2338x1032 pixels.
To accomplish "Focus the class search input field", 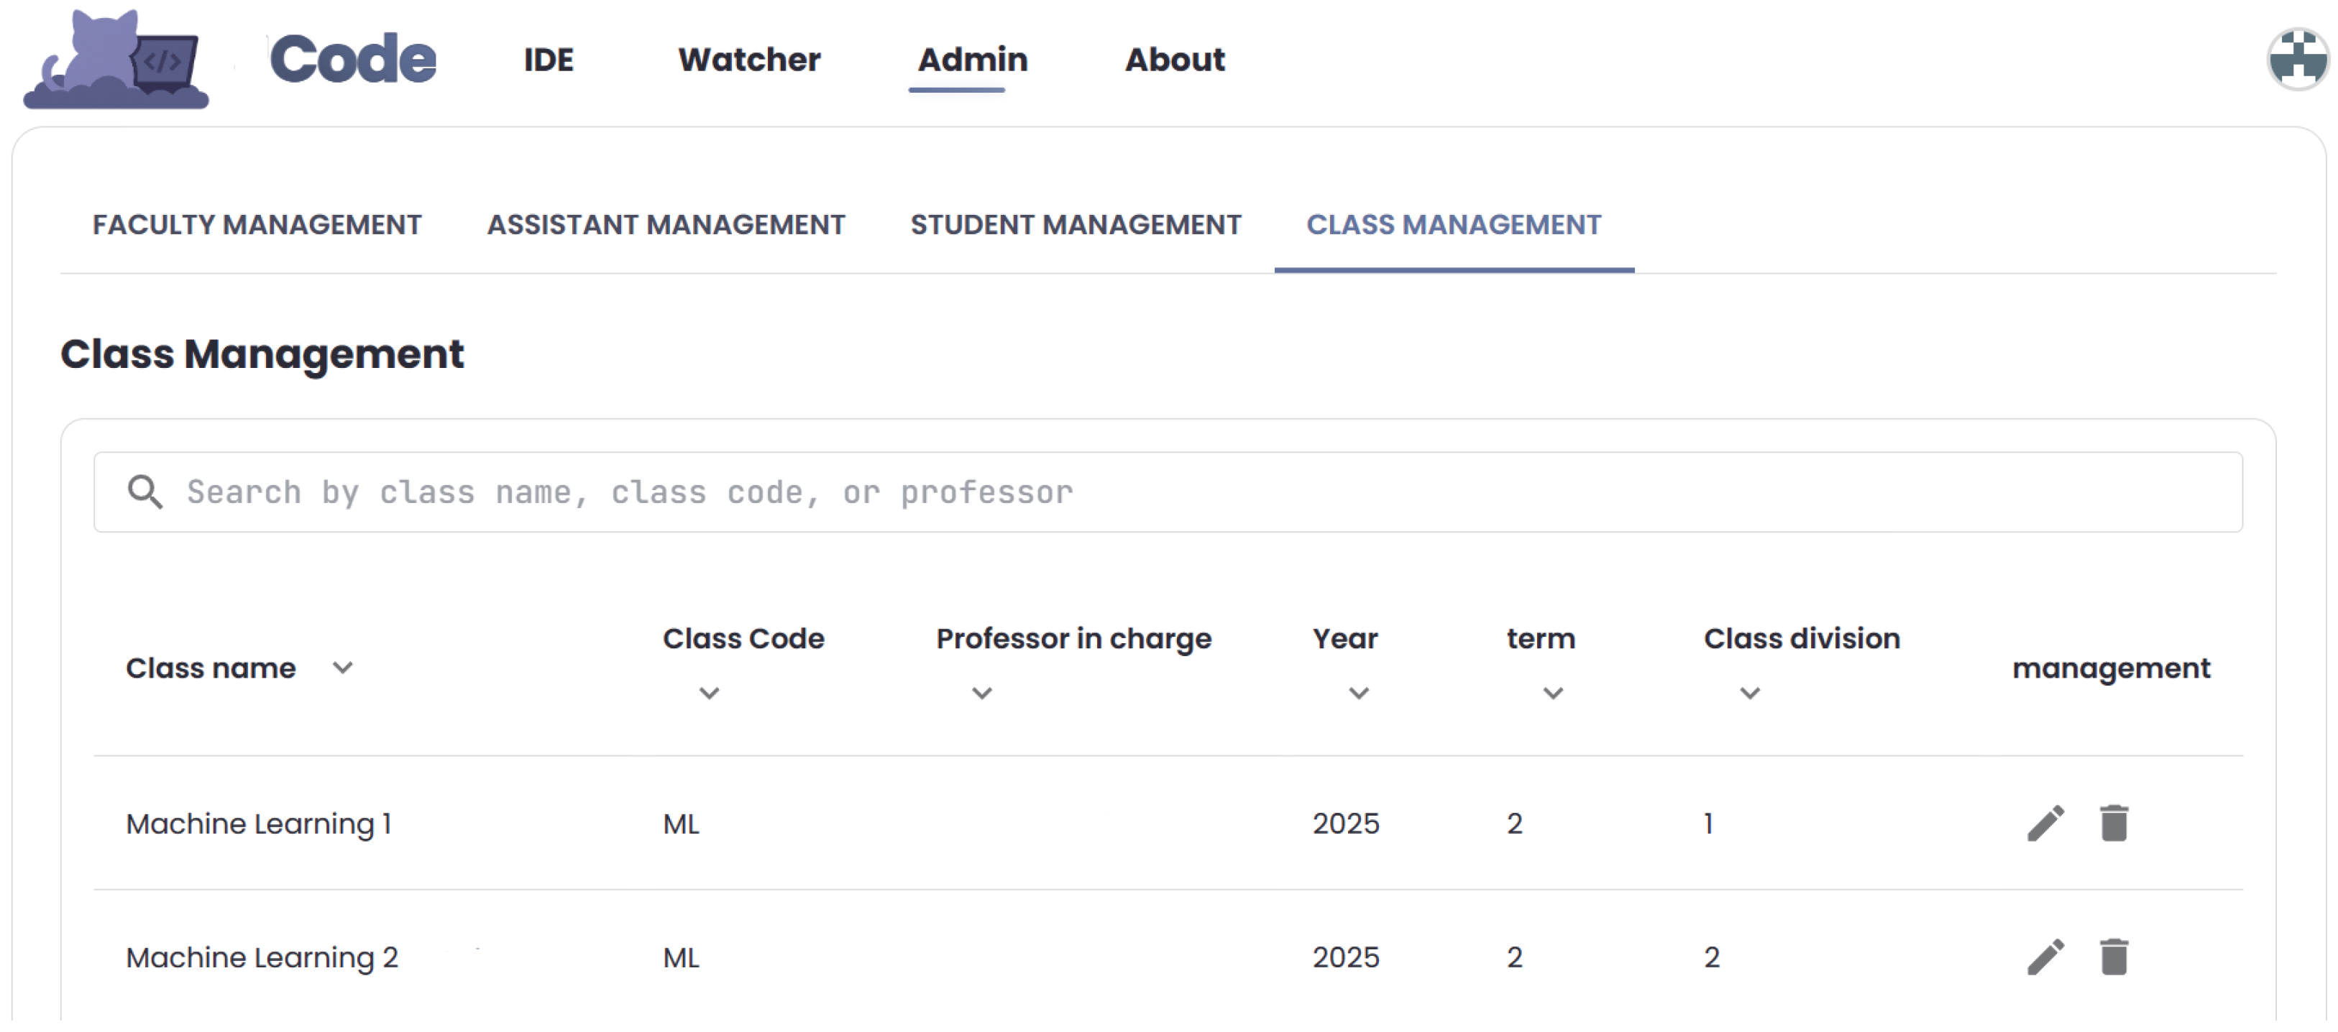I will tap(1180, 492).
